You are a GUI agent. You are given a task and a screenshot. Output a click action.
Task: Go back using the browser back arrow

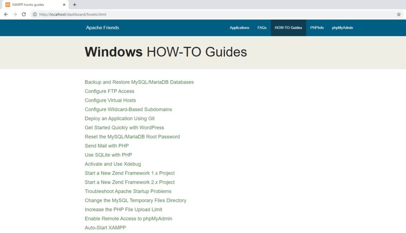coord(6,15)
